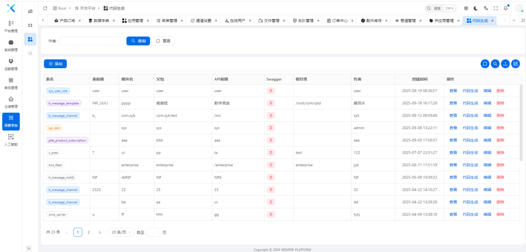Click the round blue search toggle icon

tap(495, 64)
